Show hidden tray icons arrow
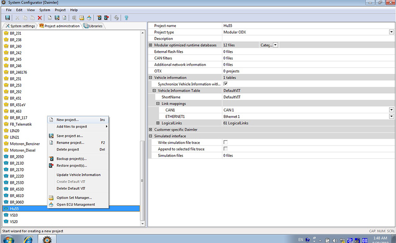This screenshot has height=243, width=396. click(320, 240)
